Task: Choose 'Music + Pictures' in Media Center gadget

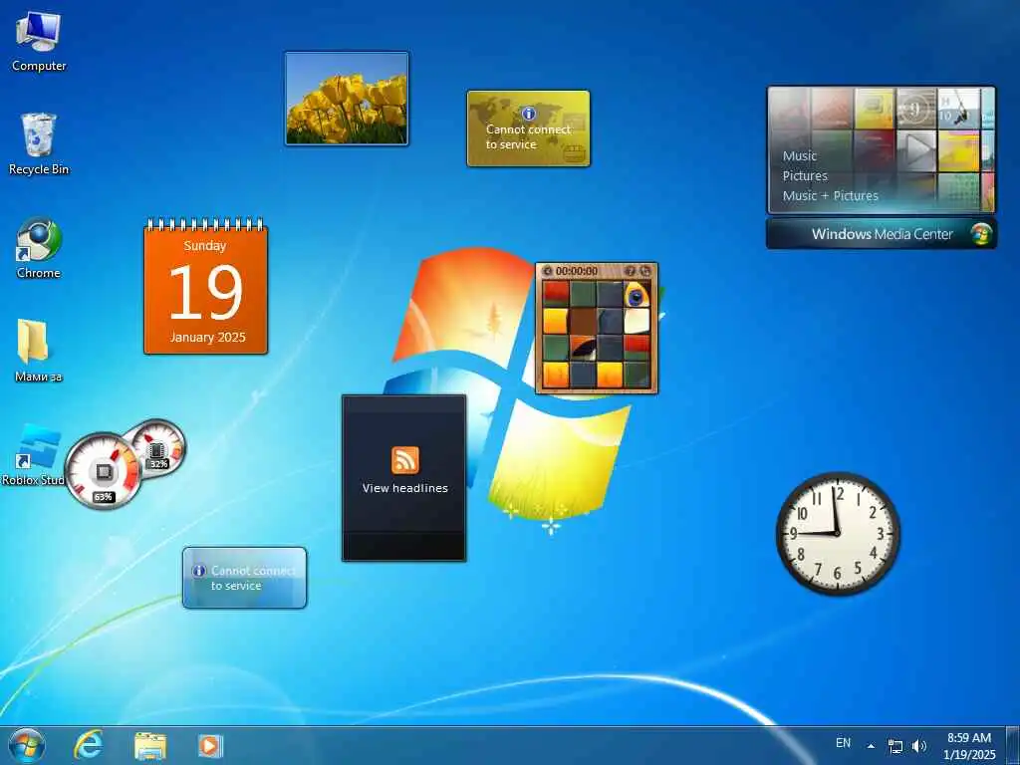Action: click(830, 196)
